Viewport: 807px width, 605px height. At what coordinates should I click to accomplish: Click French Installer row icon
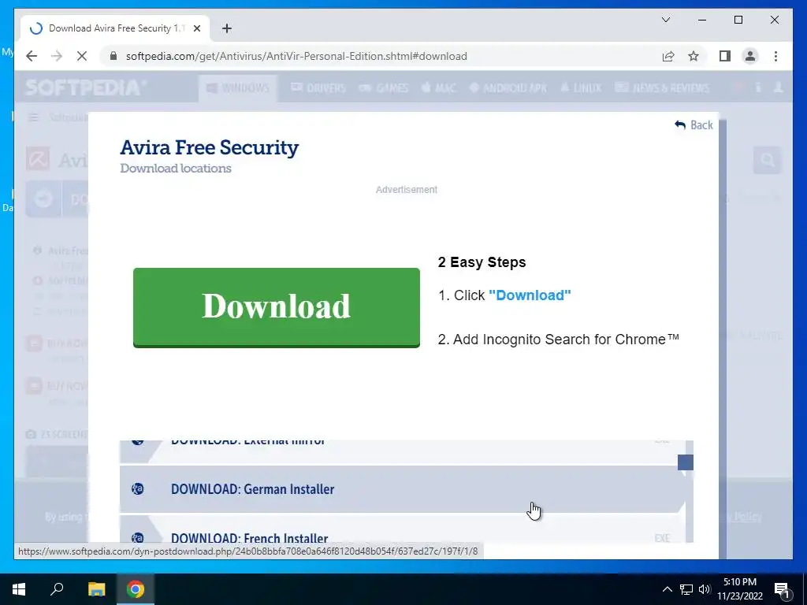[x=137, y=537]
